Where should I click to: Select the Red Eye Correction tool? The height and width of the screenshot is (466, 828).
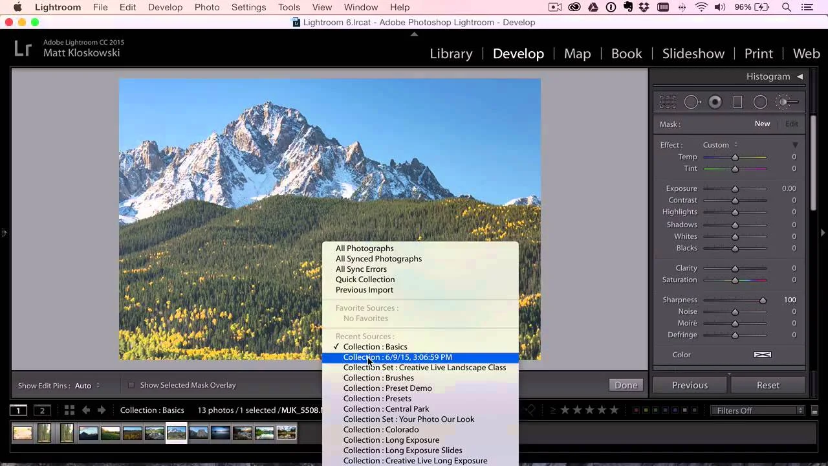click(715, 102)
